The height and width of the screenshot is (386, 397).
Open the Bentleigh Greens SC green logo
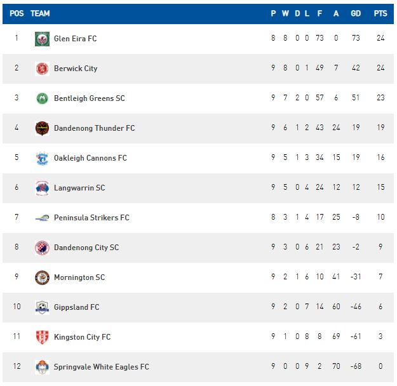tap(42, 98)
